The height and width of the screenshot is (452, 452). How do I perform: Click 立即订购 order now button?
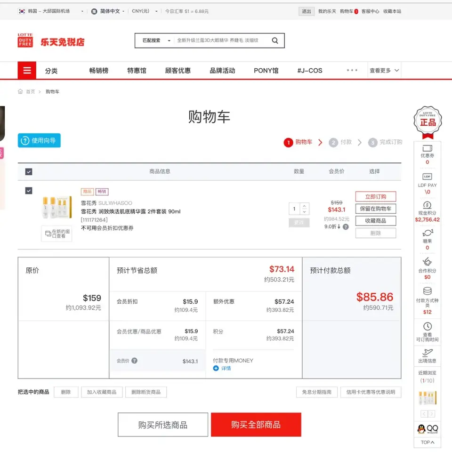(x=376, y=197)
